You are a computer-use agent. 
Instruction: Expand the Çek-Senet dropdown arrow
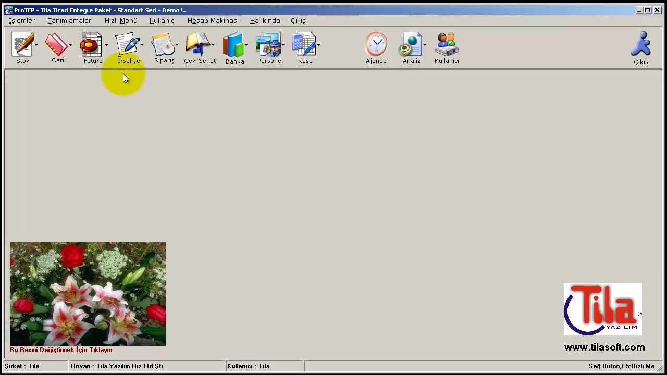pos(213,45)
